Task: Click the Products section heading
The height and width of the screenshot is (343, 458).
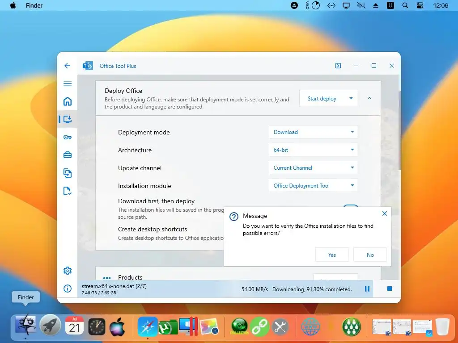Action: 130,277
